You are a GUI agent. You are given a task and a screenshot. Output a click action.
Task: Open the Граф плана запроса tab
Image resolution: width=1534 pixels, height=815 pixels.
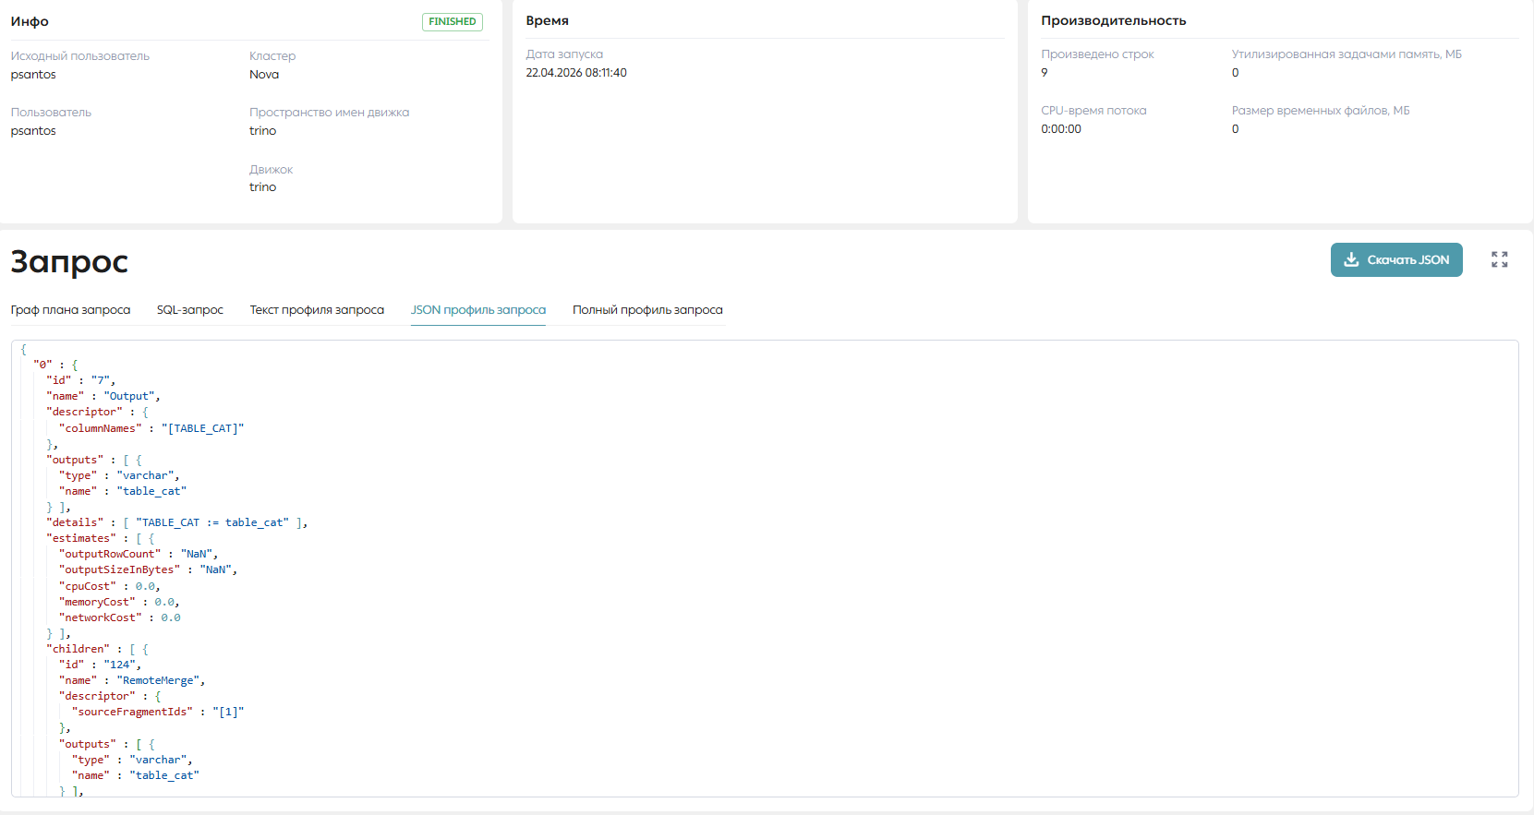point(70,310)
